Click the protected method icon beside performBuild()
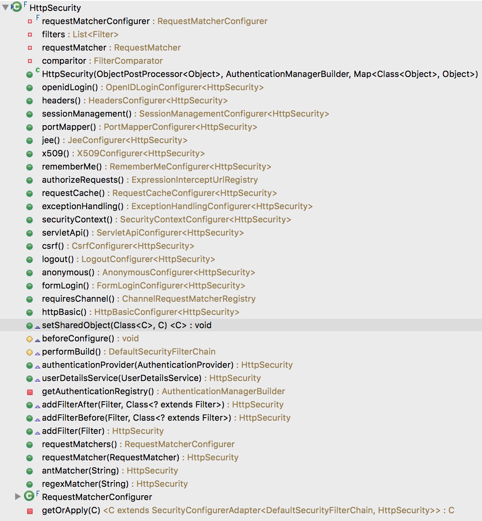Screen dimensions: 482x521 [30, 351]
